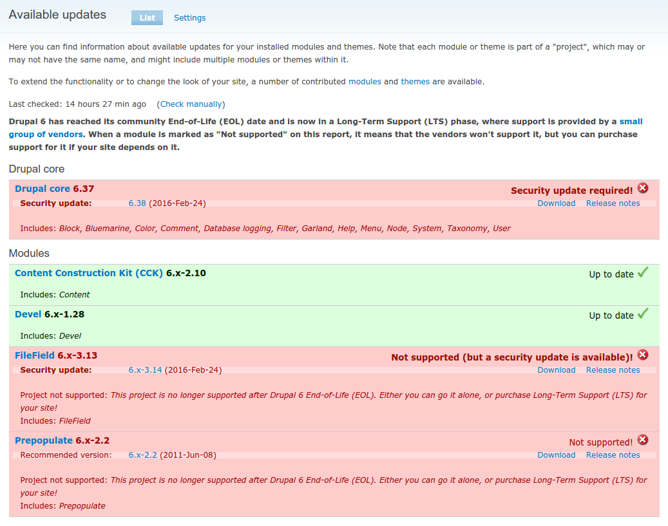This screenshot has width=668, height=526.
Task: Click 'Not supported (but a security update is available)!' text
Action: [x=512, y=357]
